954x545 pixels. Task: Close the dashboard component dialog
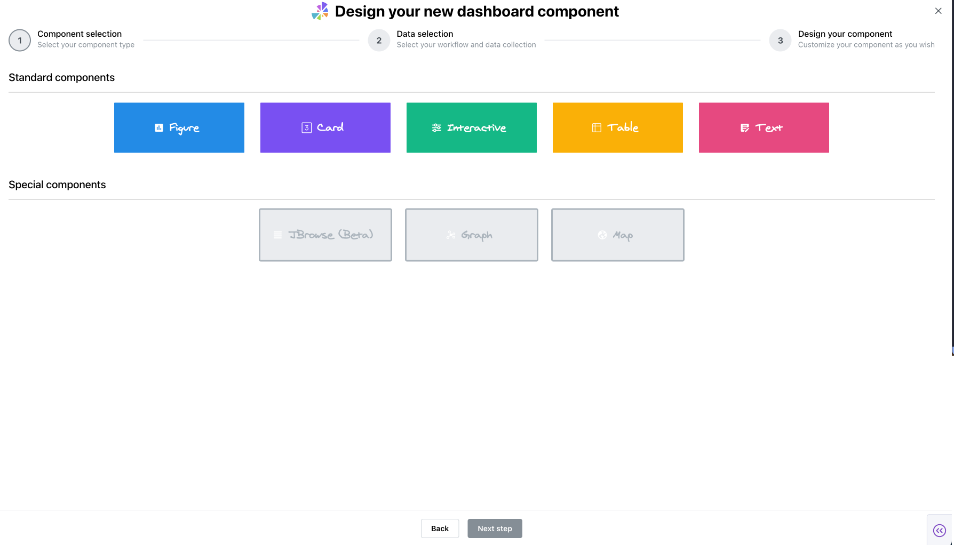coord(938,11)
